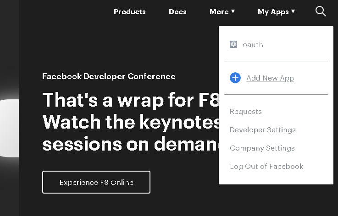Collapse the My Apps dropdown arrow

[x=293, y=11]
